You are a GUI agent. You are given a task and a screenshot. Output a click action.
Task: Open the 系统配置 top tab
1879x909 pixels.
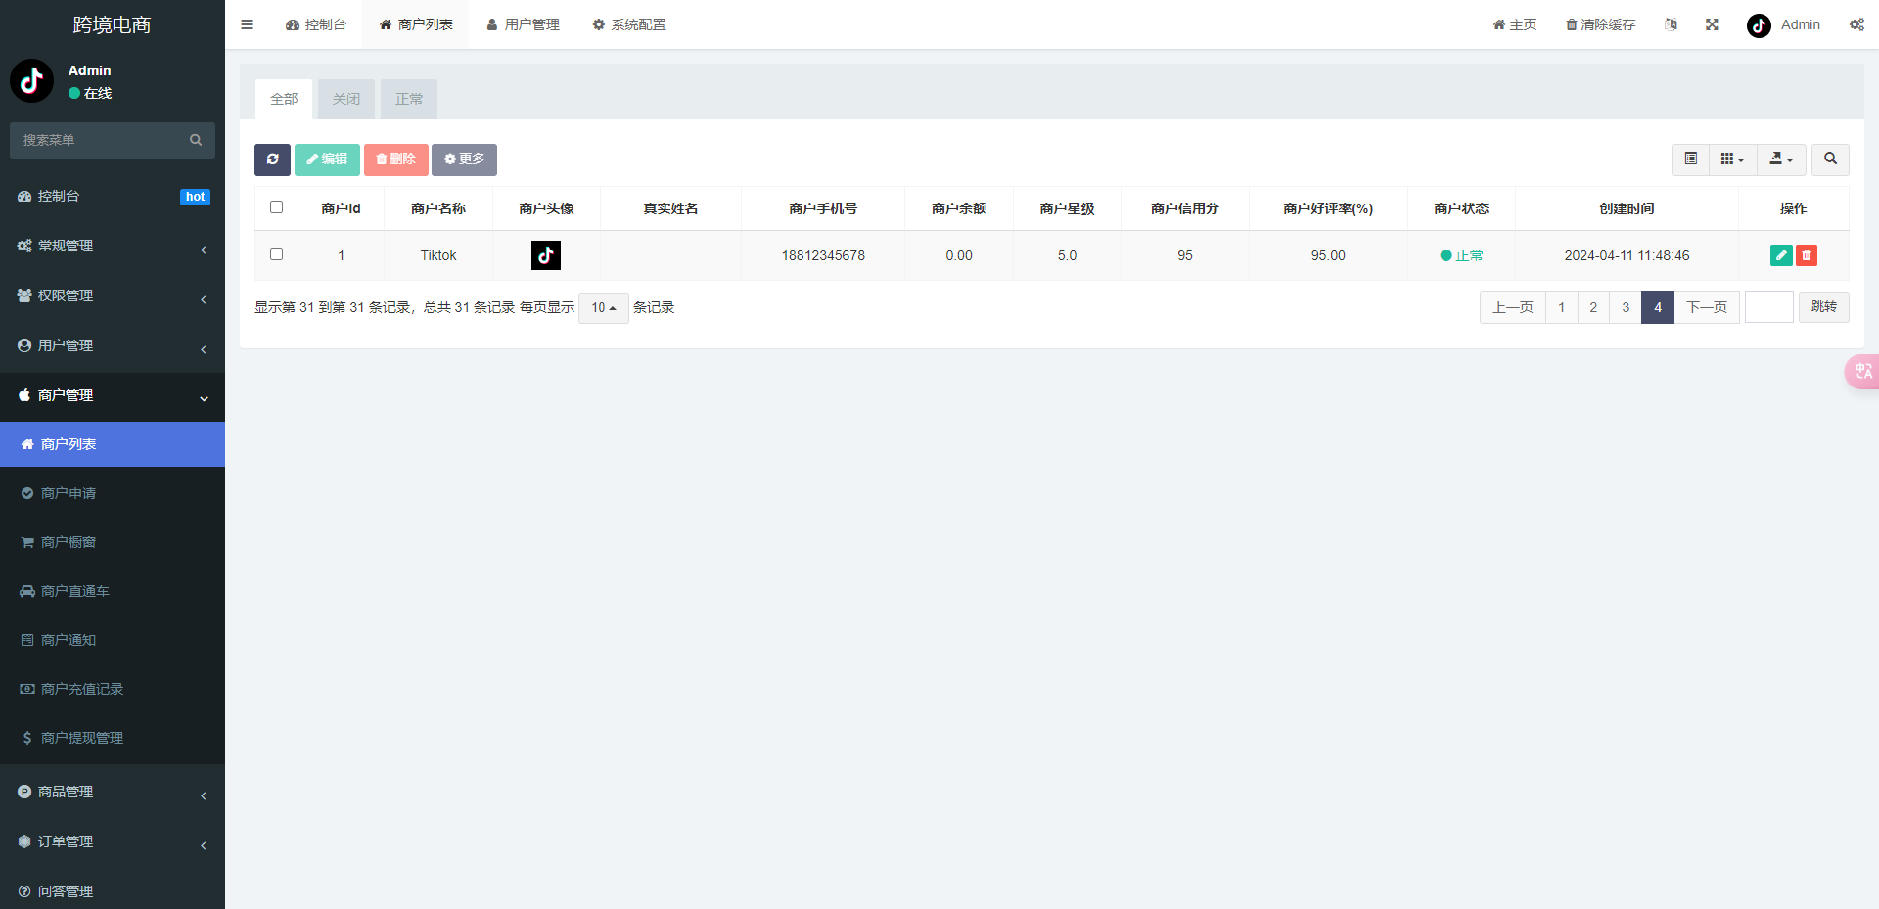point(629,24)
